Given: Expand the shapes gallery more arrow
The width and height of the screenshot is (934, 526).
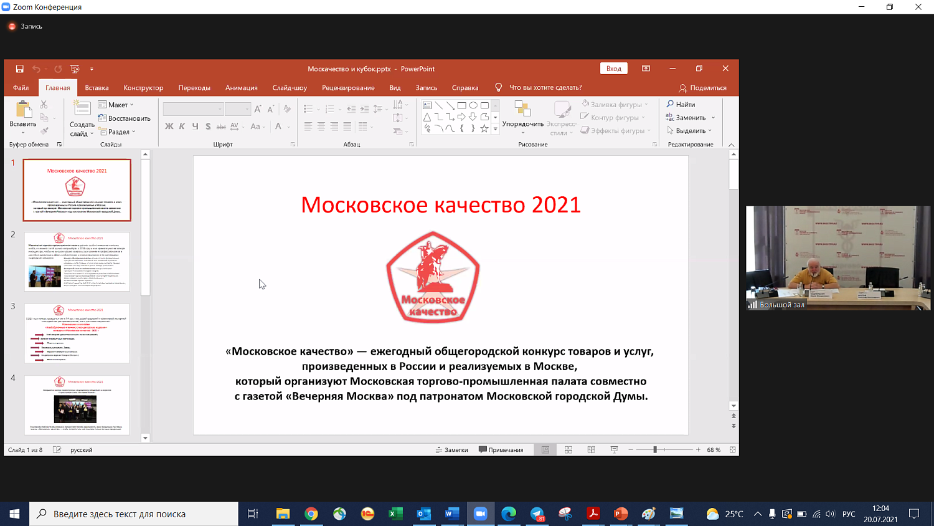Looking at the screenshot, I should tap(496, 129).
